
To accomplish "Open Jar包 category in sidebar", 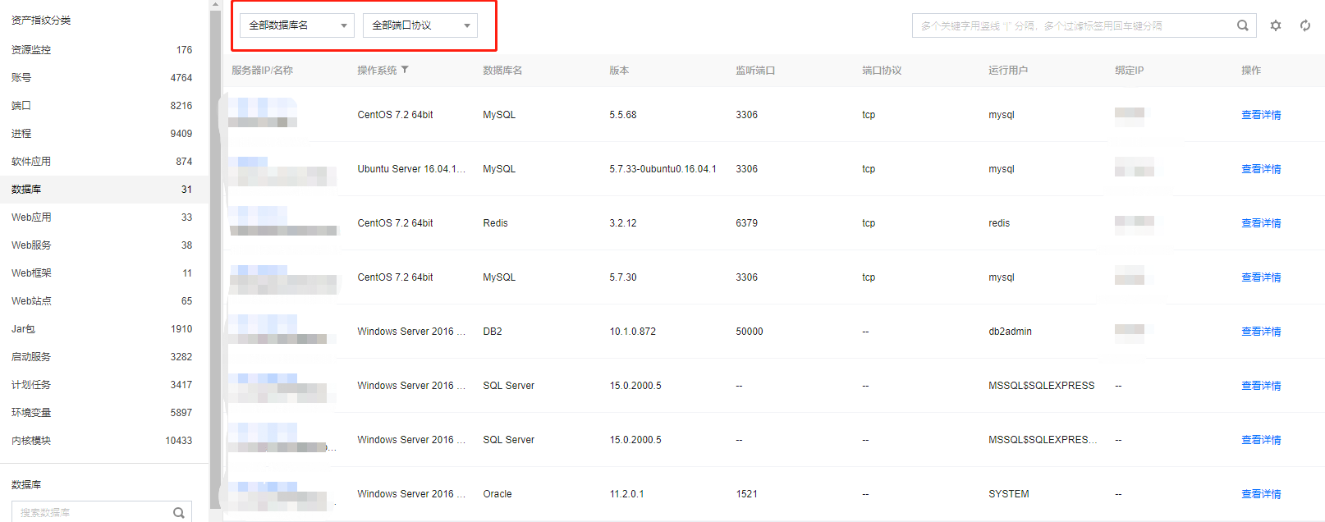I will [23, 329].
